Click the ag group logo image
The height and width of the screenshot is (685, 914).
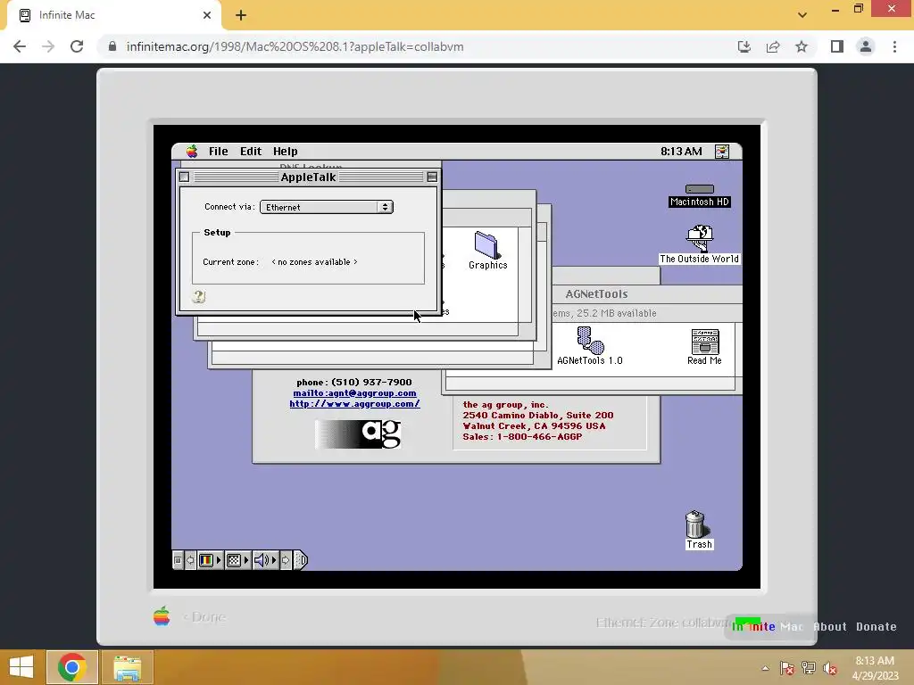click(358, 434)
